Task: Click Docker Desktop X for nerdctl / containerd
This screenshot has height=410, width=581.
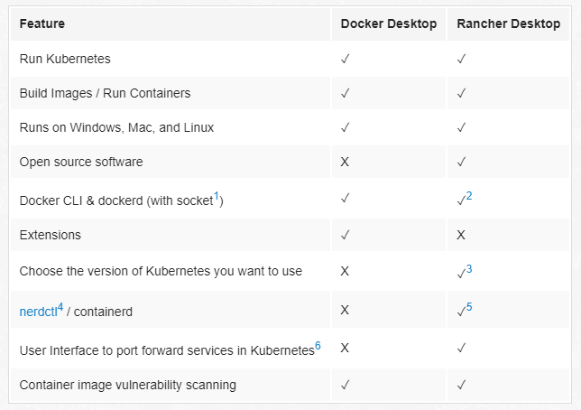Action: tap(345, 311)
